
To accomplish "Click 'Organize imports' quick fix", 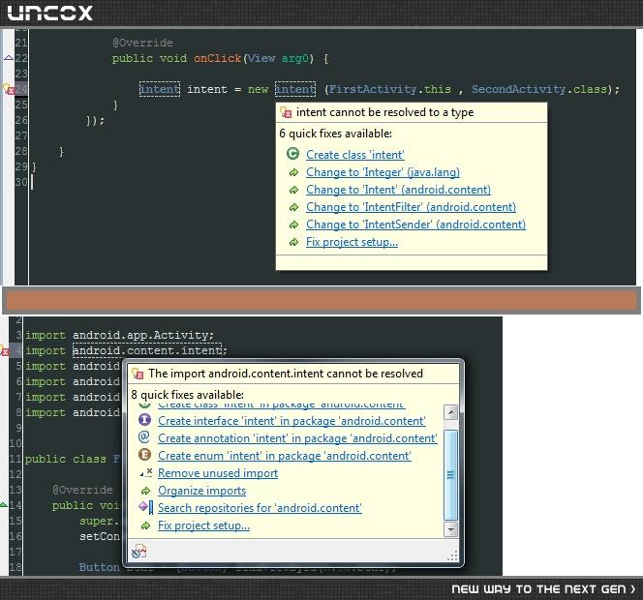I will [x=201, y=491].
